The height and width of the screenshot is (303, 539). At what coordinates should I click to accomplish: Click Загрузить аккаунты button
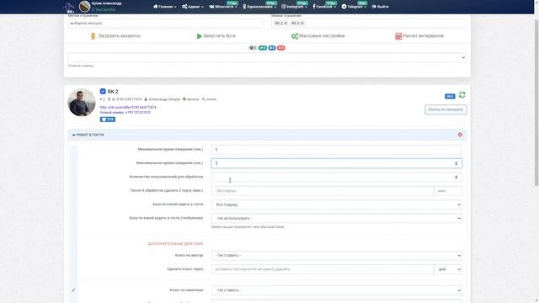click(x=115, y=35)
